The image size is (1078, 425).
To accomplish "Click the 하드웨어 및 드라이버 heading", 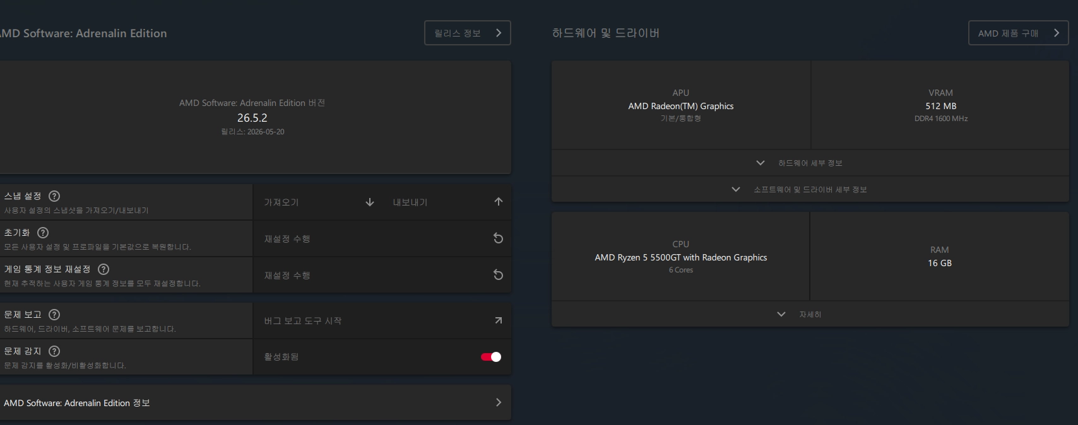I will [x=606, y=33].
